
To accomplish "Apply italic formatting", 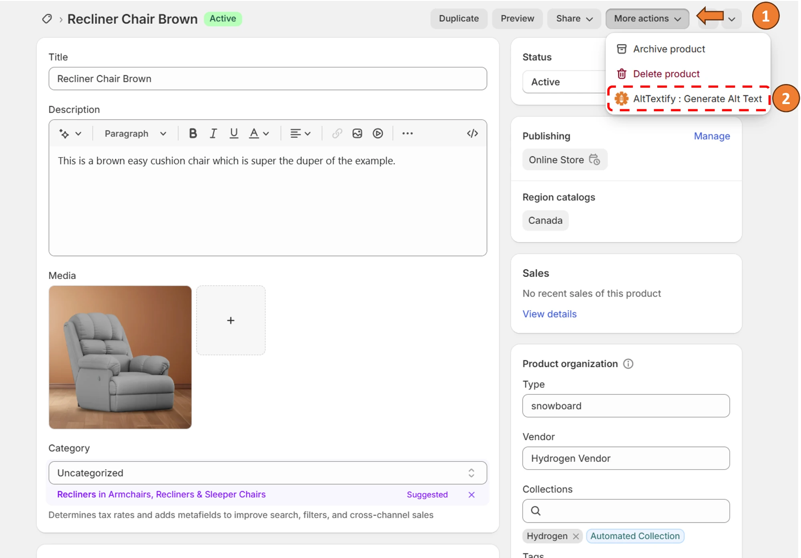I will [x=213, y=133].
